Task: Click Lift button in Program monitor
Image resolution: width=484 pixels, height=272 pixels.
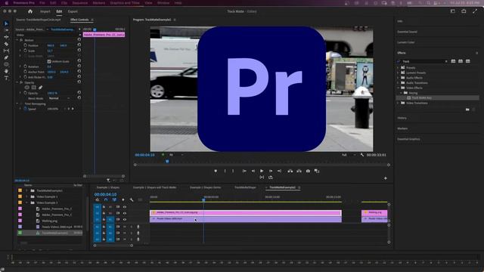Action: coord(290,171)
